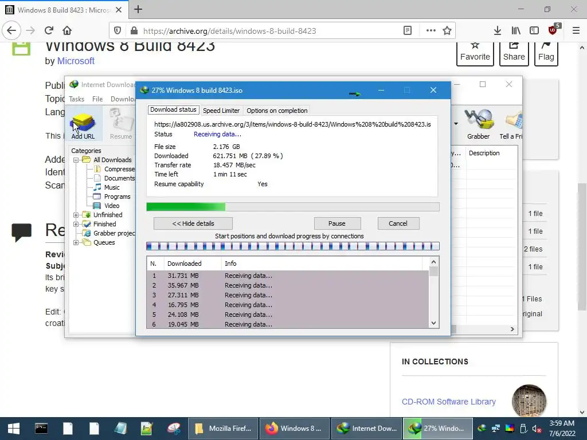Open the Tasks menu in IDM
The width and height of the screenshot is (587, 440).
(x=76, y=99)
